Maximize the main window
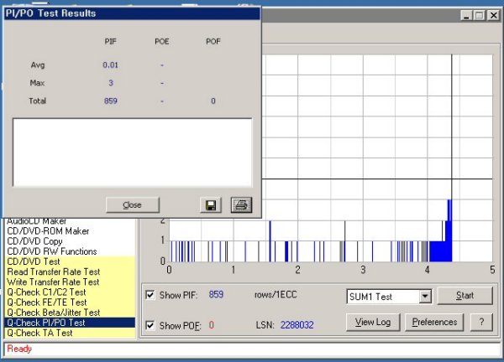The height and width of the screenshot is (362, 504). tap(480, 15)
